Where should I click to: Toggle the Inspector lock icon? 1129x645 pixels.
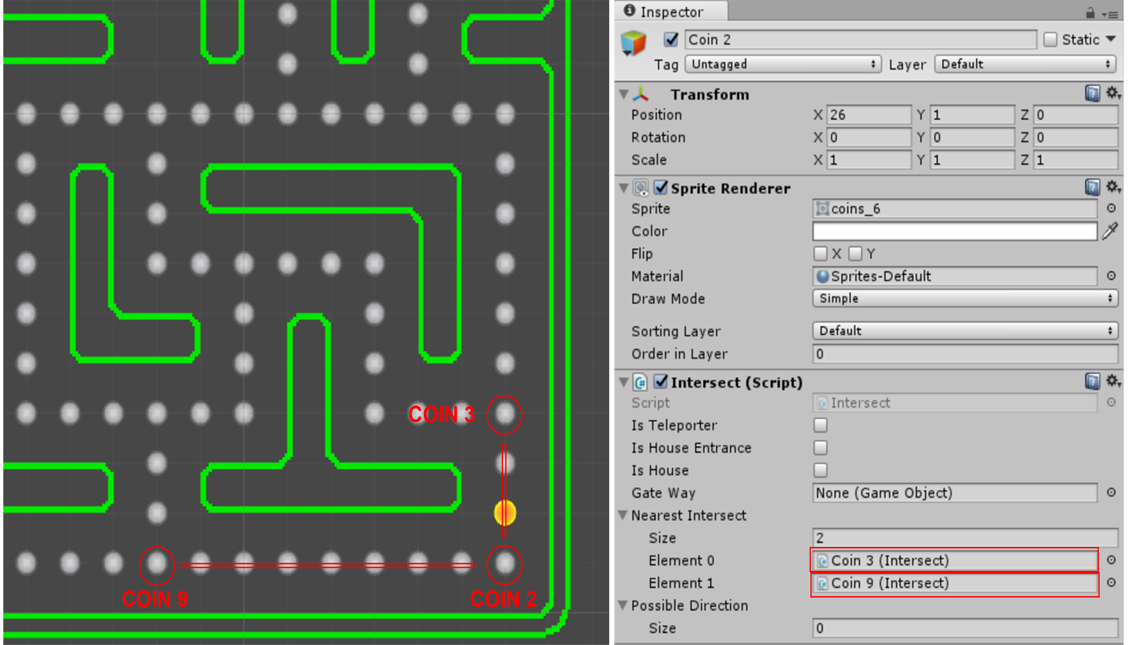point(1090,12)
